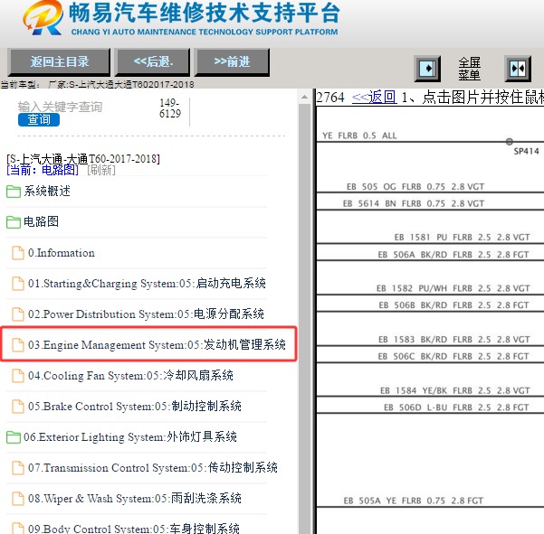Image resolution: width=544 pixels, height=534 pixels.
Task: Click the 输入关键字查询 search input field
Action: point(60,107)
